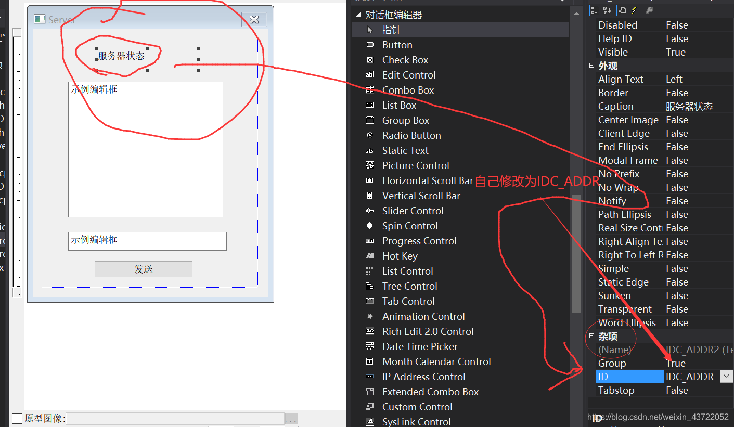Screen dimensions: 734x427
Task: Select the Border property row
Action: click(x=665, y=93)
